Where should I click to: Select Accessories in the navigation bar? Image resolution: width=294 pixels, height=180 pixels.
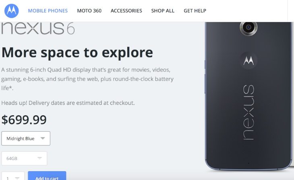pyautogui.click(x=126, y=11)
